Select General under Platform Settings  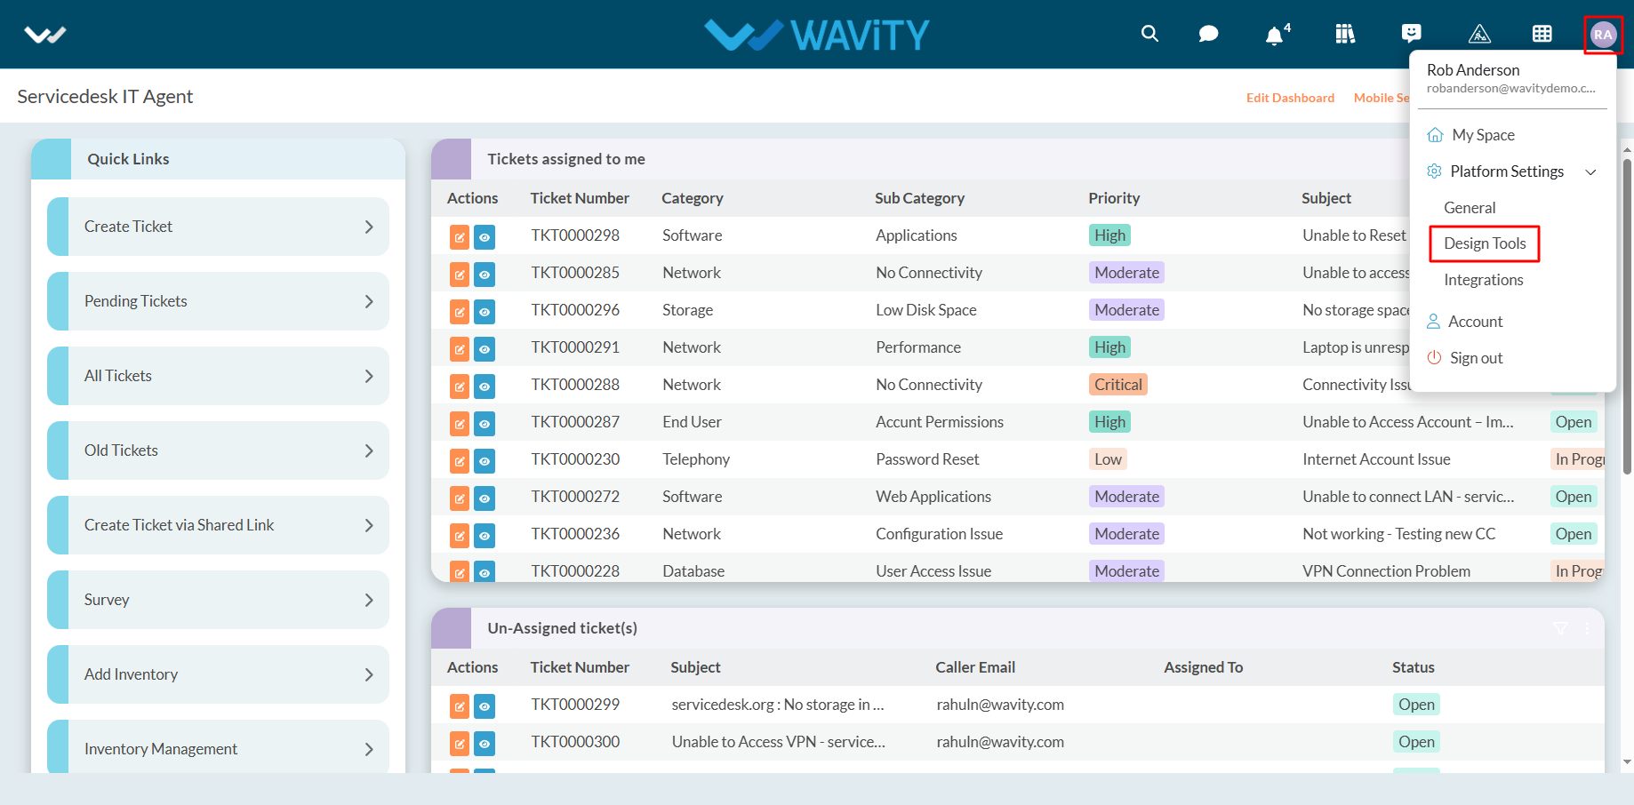(x=1470, y=208)
